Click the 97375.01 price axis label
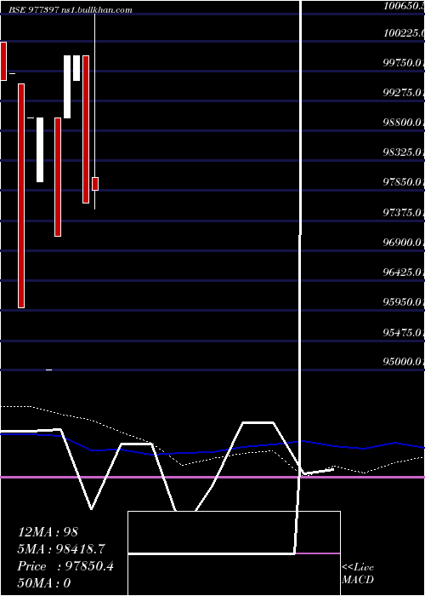The image size is (425, 596). [404, 213]
